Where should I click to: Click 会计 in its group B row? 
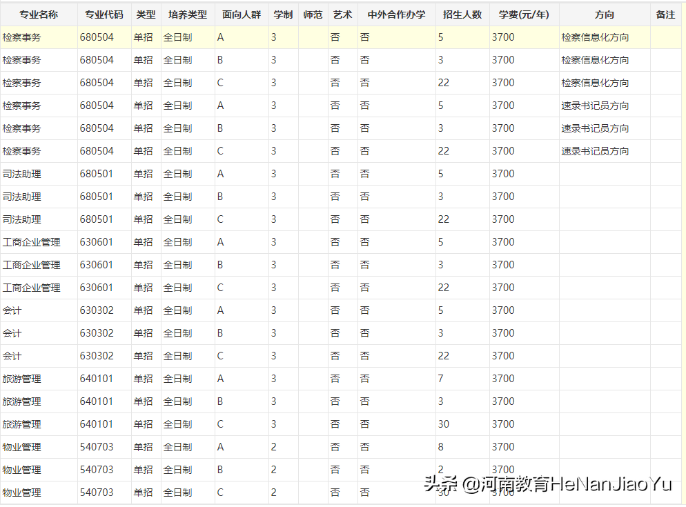pyautogui.click(x=12, y=333)
